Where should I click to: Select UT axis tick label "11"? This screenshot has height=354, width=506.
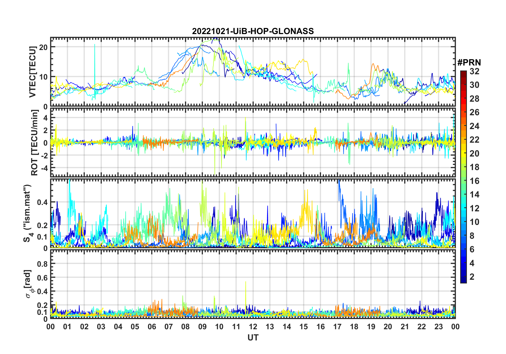pos(236,327)
